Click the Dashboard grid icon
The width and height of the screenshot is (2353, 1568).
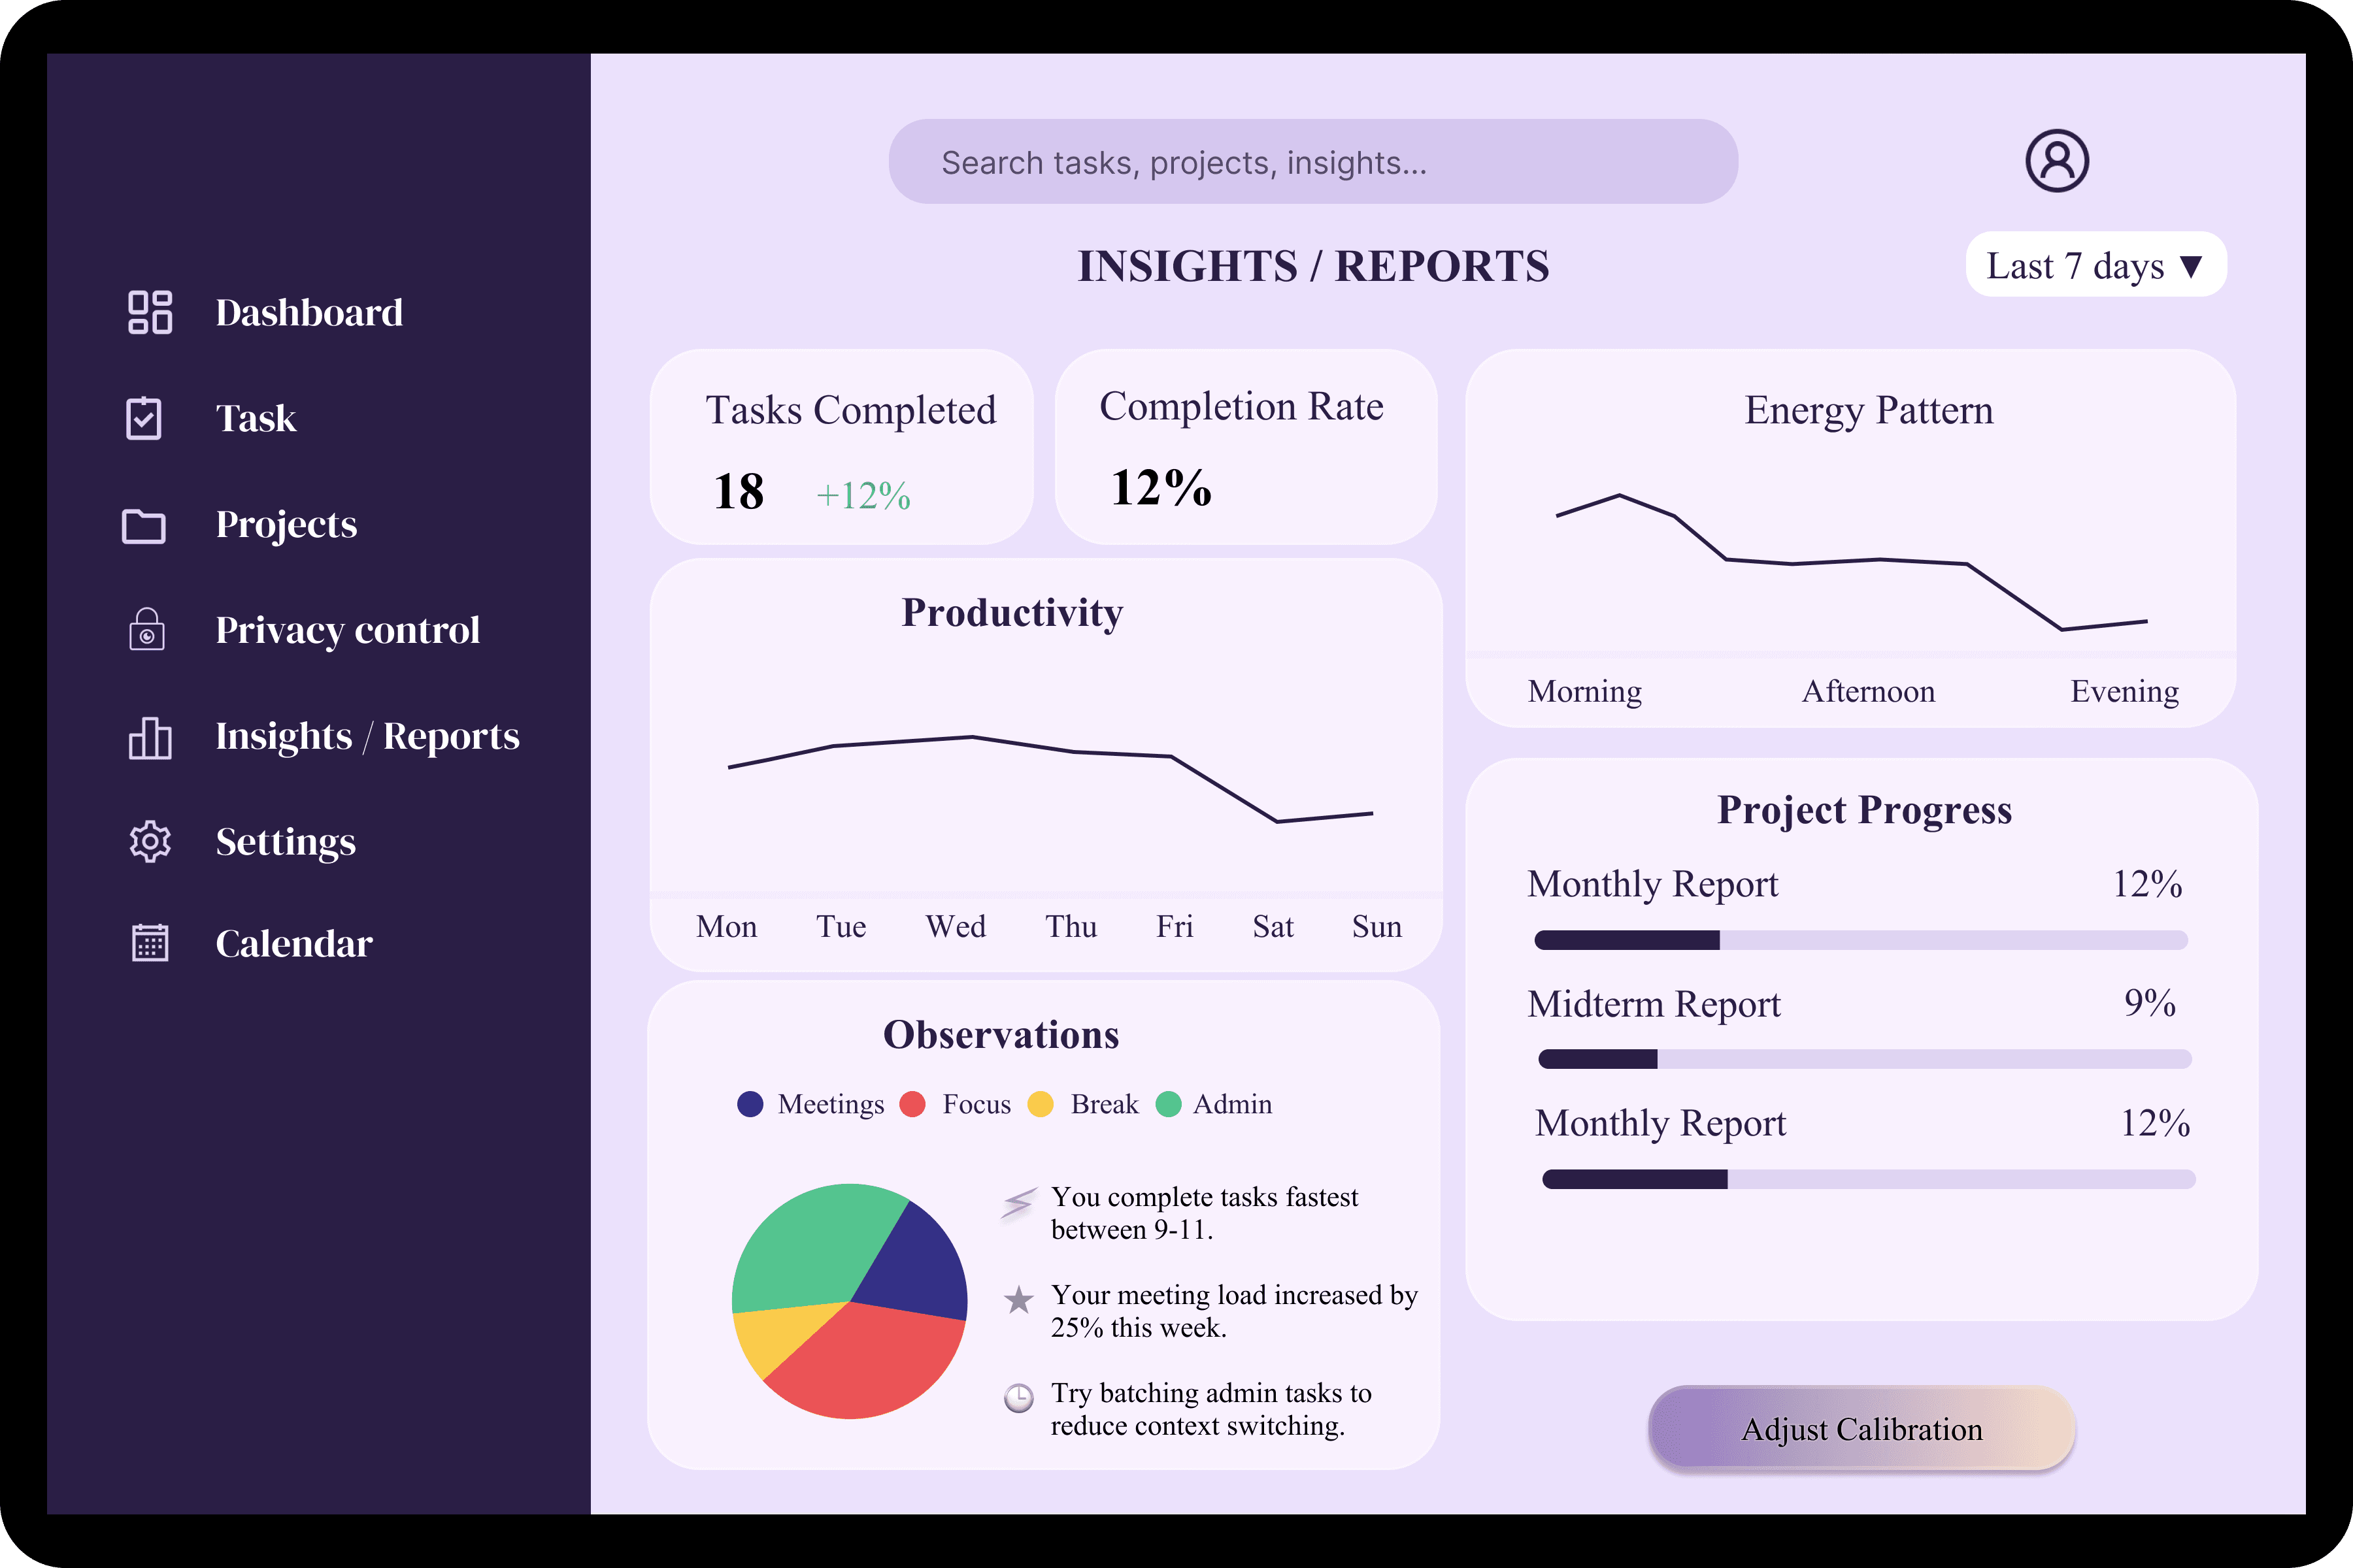[x=150, y=313]
